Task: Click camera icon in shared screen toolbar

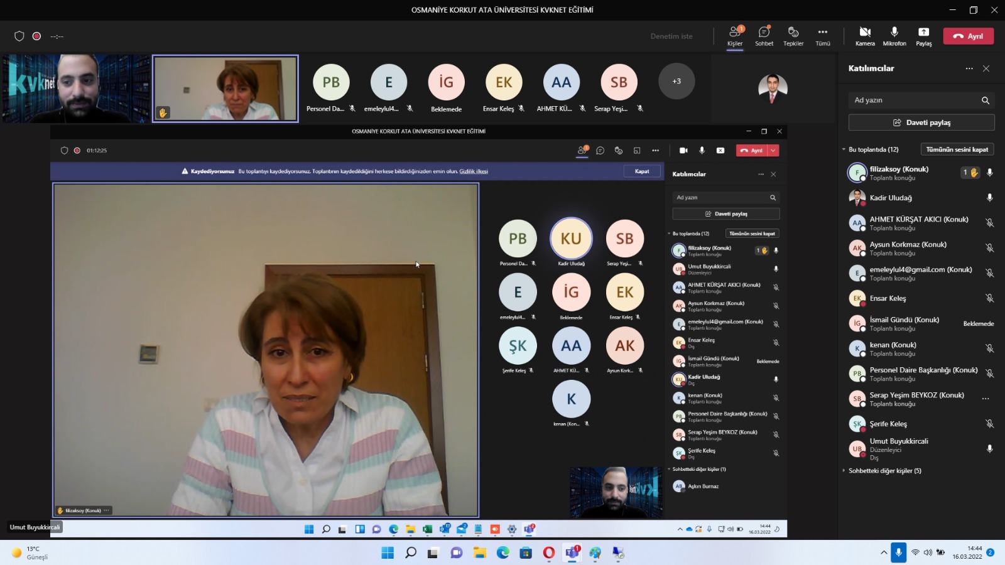Action: click(x=683, y=151)
